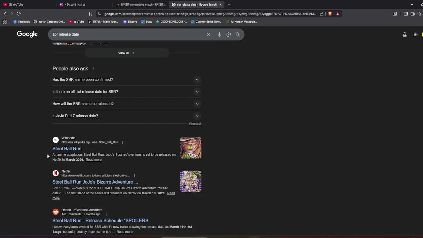Open the Netflix result thumbnail image
The height and width of the screenshot is (238, 423).
pos(191,181)
